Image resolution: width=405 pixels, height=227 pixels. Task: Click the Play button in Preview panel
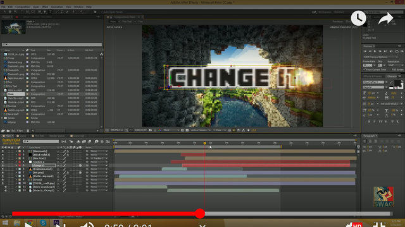(x=375, y=52)
